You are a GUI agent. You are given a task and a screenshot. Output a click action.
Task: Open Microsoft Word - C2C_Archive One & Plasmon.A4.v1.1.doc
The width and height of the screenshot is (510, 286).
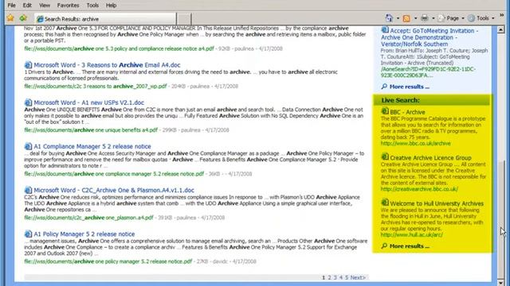(114, 190)
